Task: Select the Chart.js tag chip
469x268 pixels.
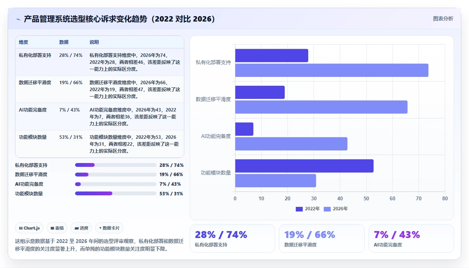Action: 30,228
